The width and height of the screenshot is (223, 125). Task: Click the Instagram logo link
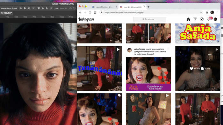[86, 19]
